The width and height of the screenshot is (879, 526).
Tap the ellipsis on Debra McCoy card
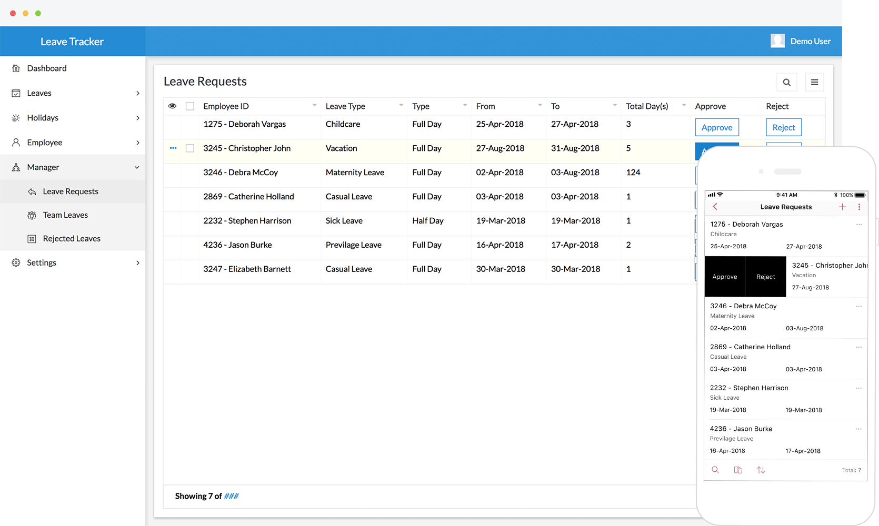tap(859, 306)
